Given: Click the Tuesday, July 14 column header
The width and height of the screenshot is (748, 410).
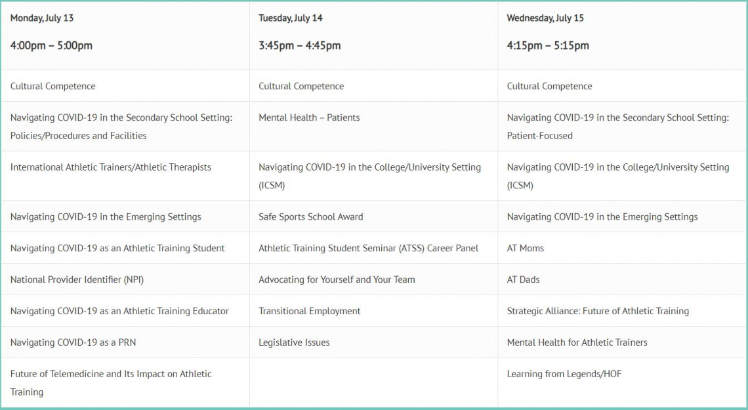Looking at the screenshot, I should click(291, 18).
